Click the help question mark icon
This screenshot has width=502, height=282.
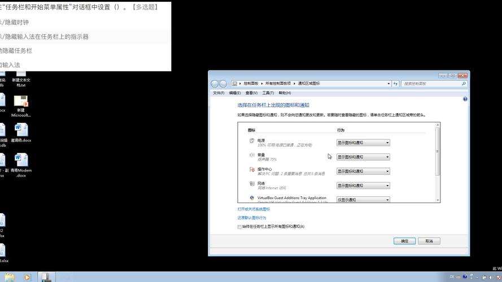click(x=465, y=99)
